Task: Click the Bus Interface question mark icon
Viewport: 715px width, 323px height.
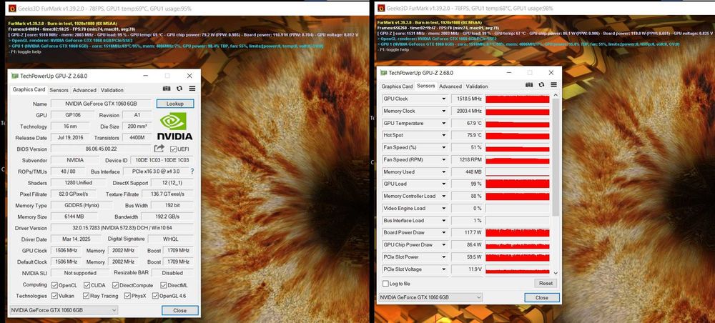Action: pos(192,172)
